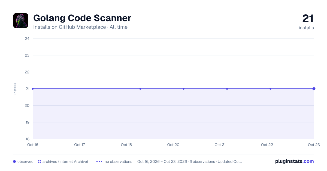
Task: Click the y-axis label 21
Action: [27, 89]
